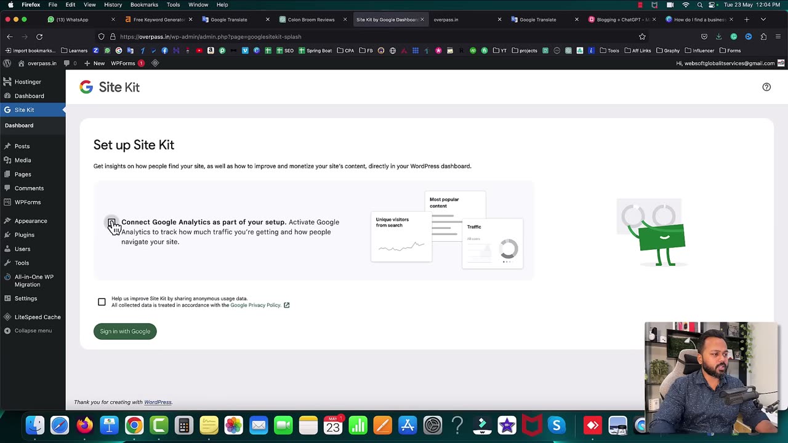Open Settings in WordPress sidebar

pyautogui.click(x=26, y=298)
